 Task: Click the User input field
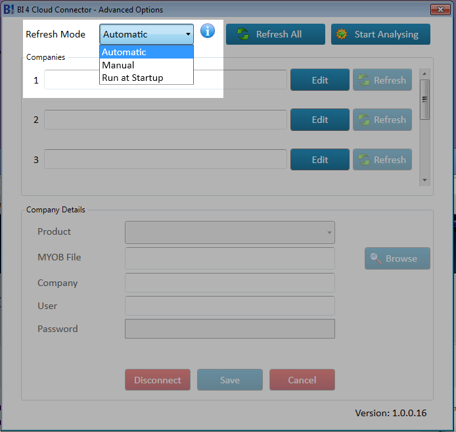(230, 306)
